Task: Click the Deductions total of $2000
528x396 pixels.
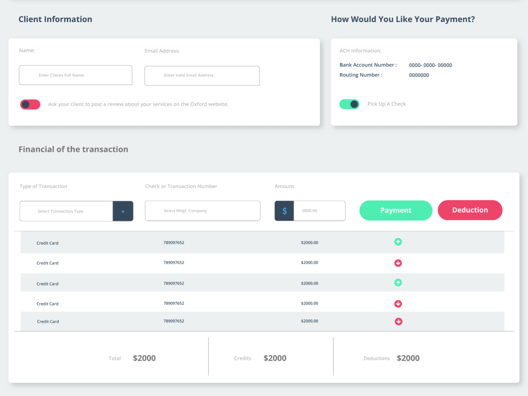Action: pyautogui.click(x=408, y=358)
